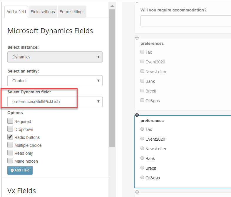Click the Add Field button
Screen dimensions: 231x197
point(20,170)
